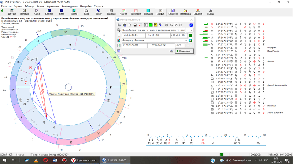Click the blue Z icon in dialog
The width and height of the screenshot is (293, 164).
(x=191, y=25)
